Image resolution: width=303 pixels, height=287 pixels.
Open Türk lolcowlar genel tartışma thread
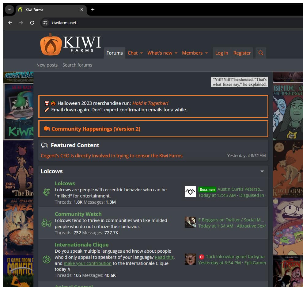[x=235, y=257]
